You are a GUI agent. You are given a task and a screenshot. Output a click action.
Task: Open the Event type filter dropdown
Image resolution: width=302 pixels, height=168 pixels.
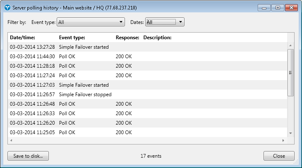point(91,22)
